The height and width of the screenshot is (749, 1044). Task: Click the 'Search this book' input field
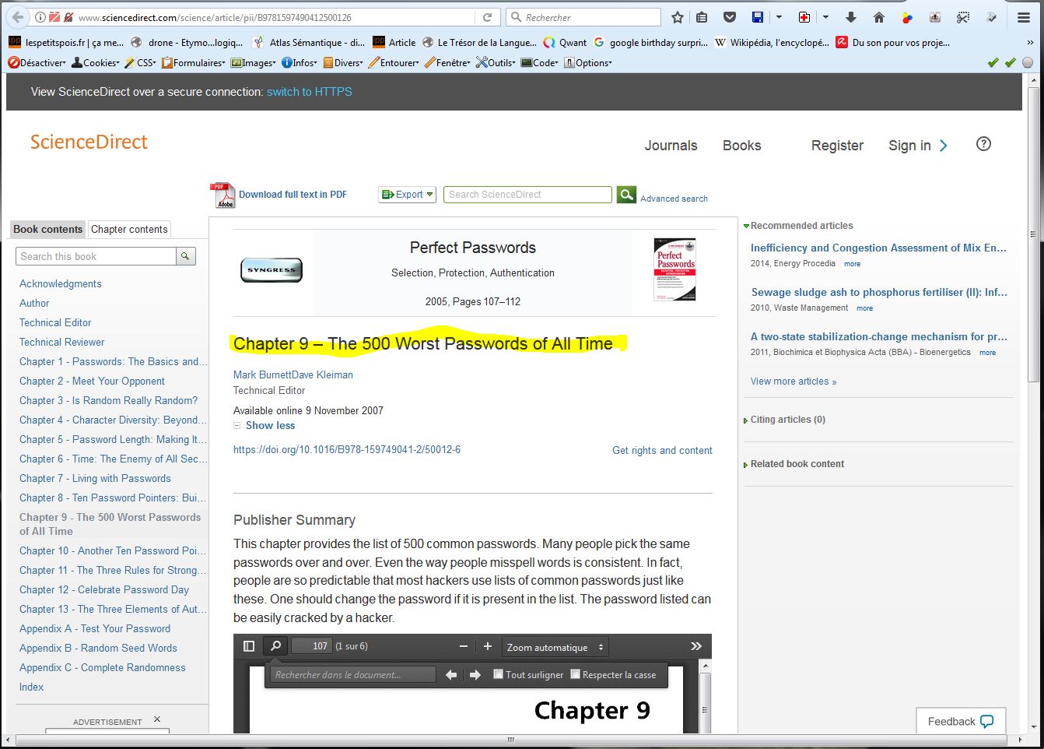[96, 256]
